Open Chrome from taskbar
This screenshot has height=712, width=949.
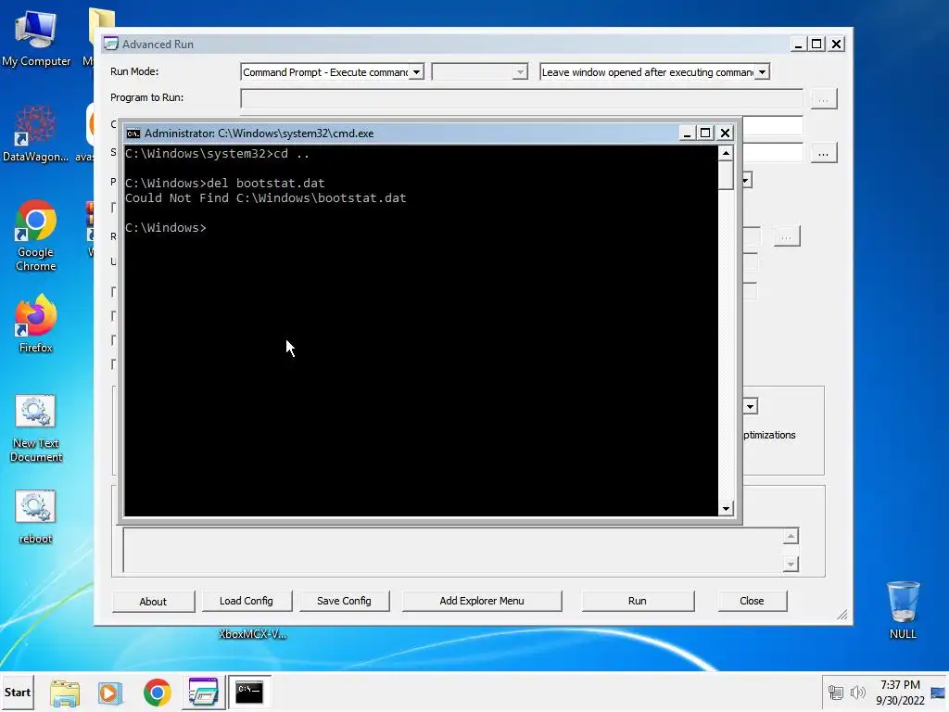pos(157,693)
